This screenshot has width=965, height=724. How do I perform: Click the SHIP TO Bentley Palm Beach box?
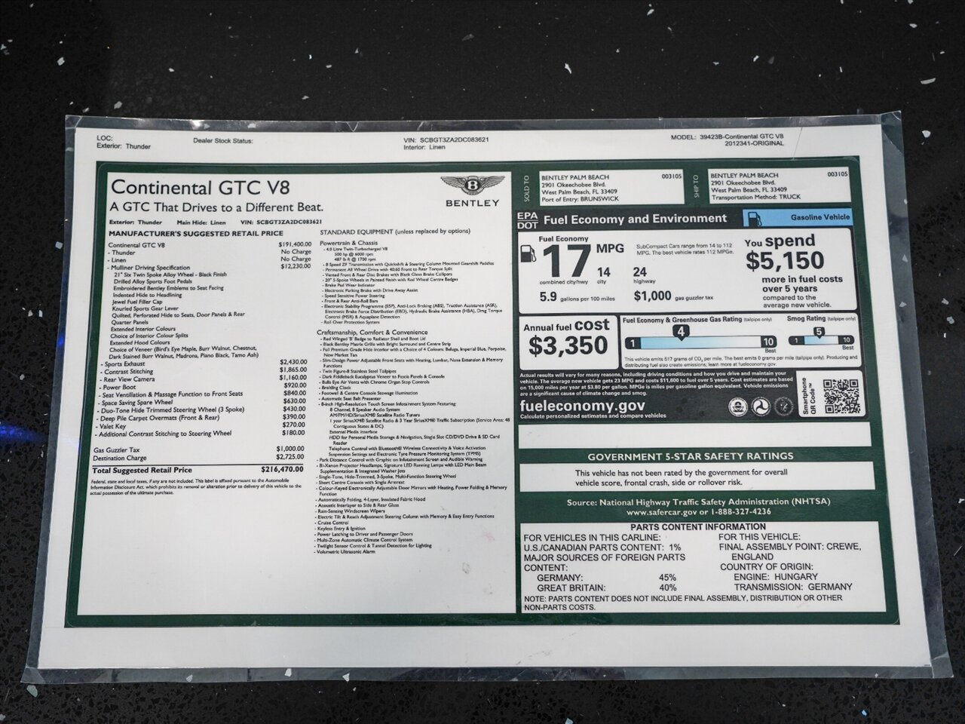tap(779, 185)
